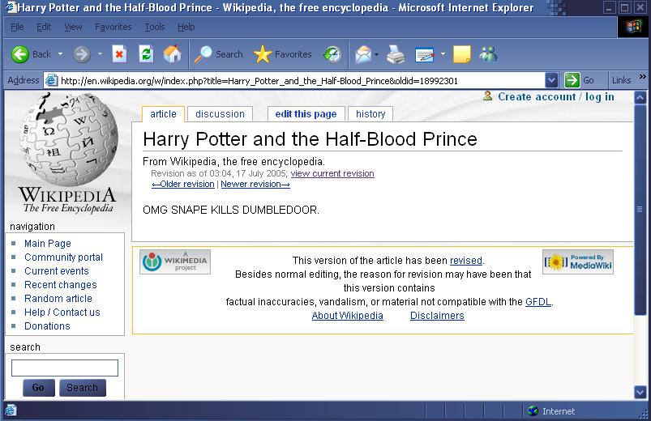This screenshot has width=651, height=421.
Task: Open the About Wikipedia link
Action: [x=348, y=316]
